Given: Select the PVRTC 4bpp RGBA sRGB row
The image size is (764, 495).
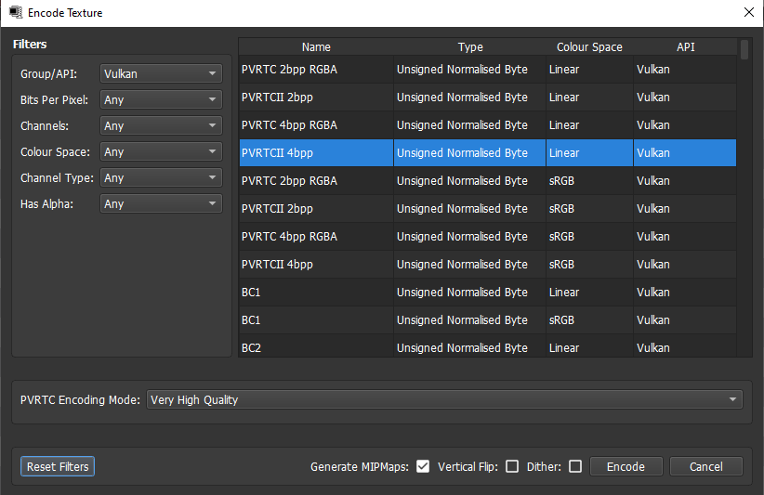Looking at the screenshot, I should point(488,237).
